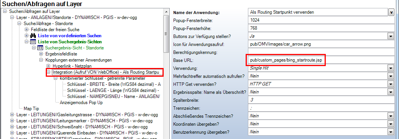Expand Layer LEITUNGEN//Schweißnaht node

[x=12, y=127]
